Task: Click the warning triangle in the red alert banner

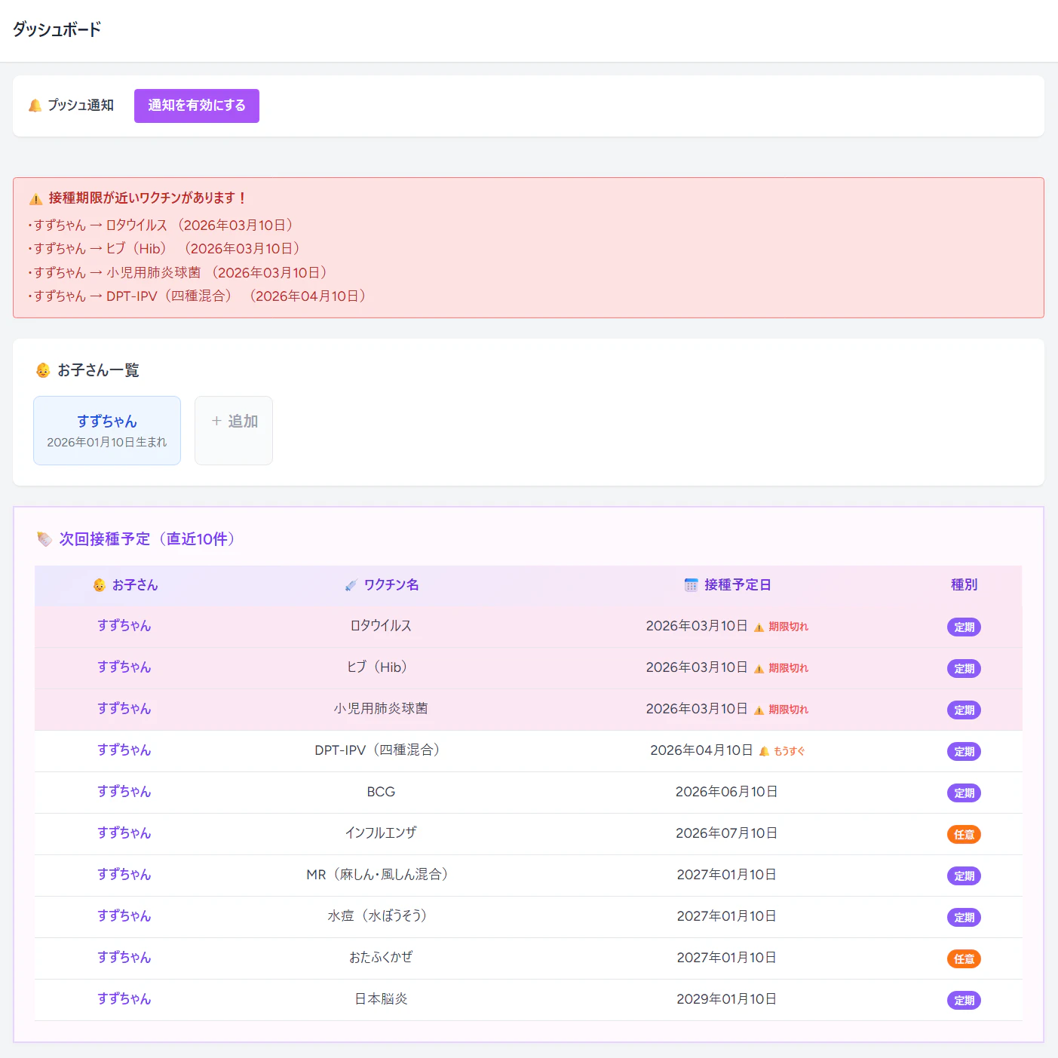Action: [35, 198]
